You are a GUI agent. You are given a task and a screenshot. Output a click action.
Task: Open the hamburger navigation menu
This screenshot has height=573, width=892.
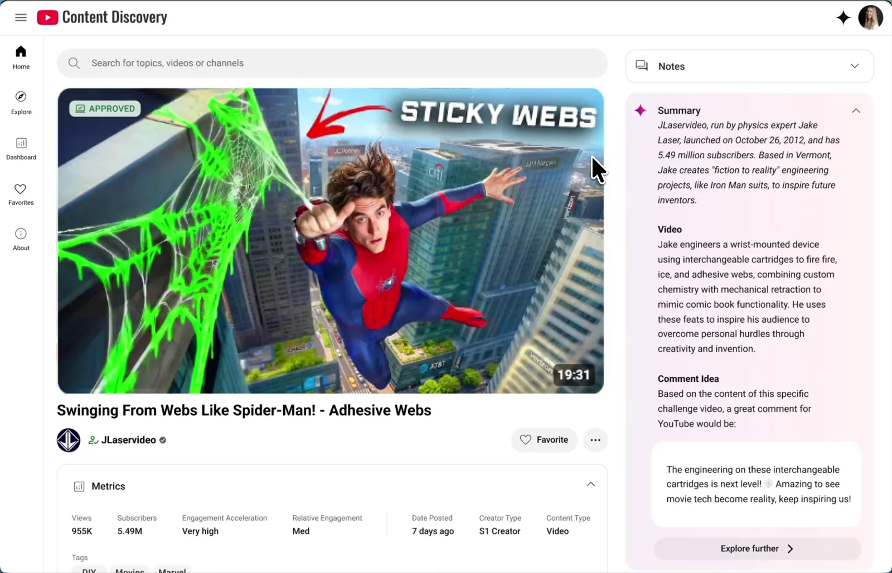[x=21, y=17]
